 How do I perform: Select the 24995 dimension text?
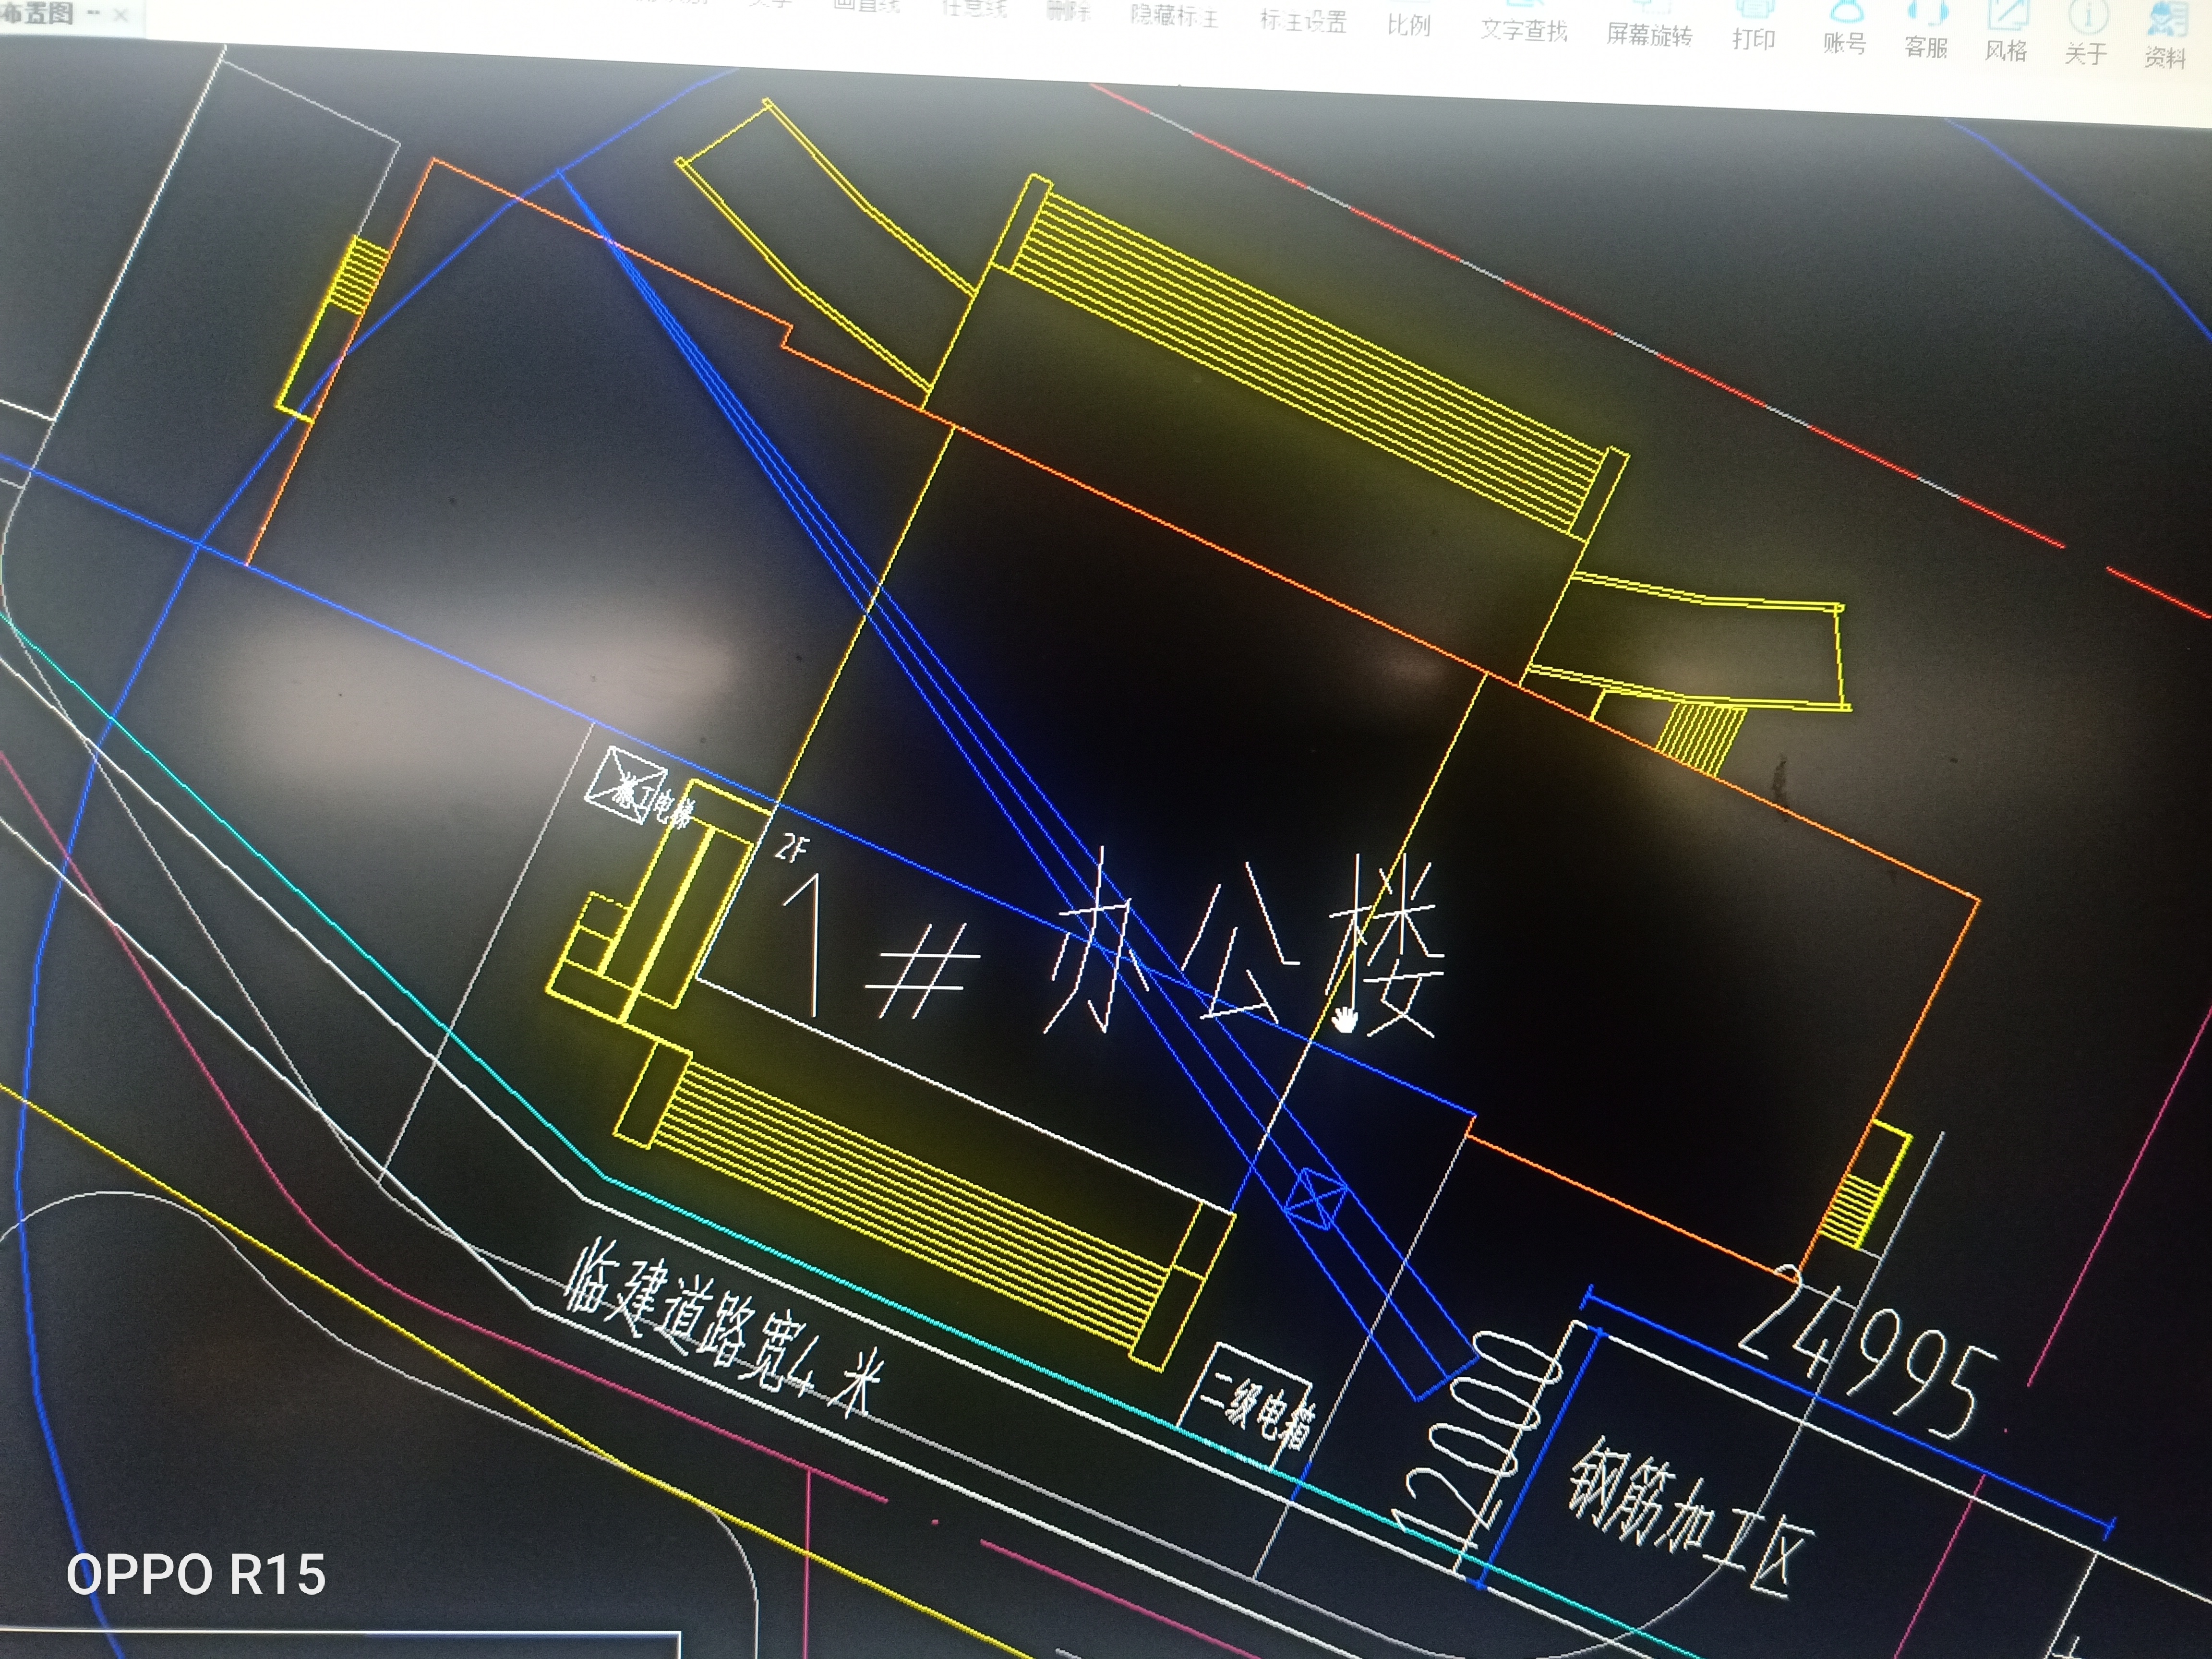pos(1868,1352)
